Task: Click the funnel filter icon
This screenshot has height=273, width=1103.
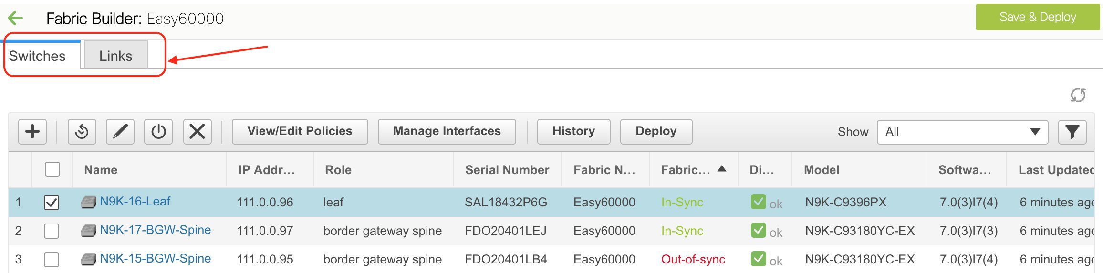Action: tap(1072, 132)
